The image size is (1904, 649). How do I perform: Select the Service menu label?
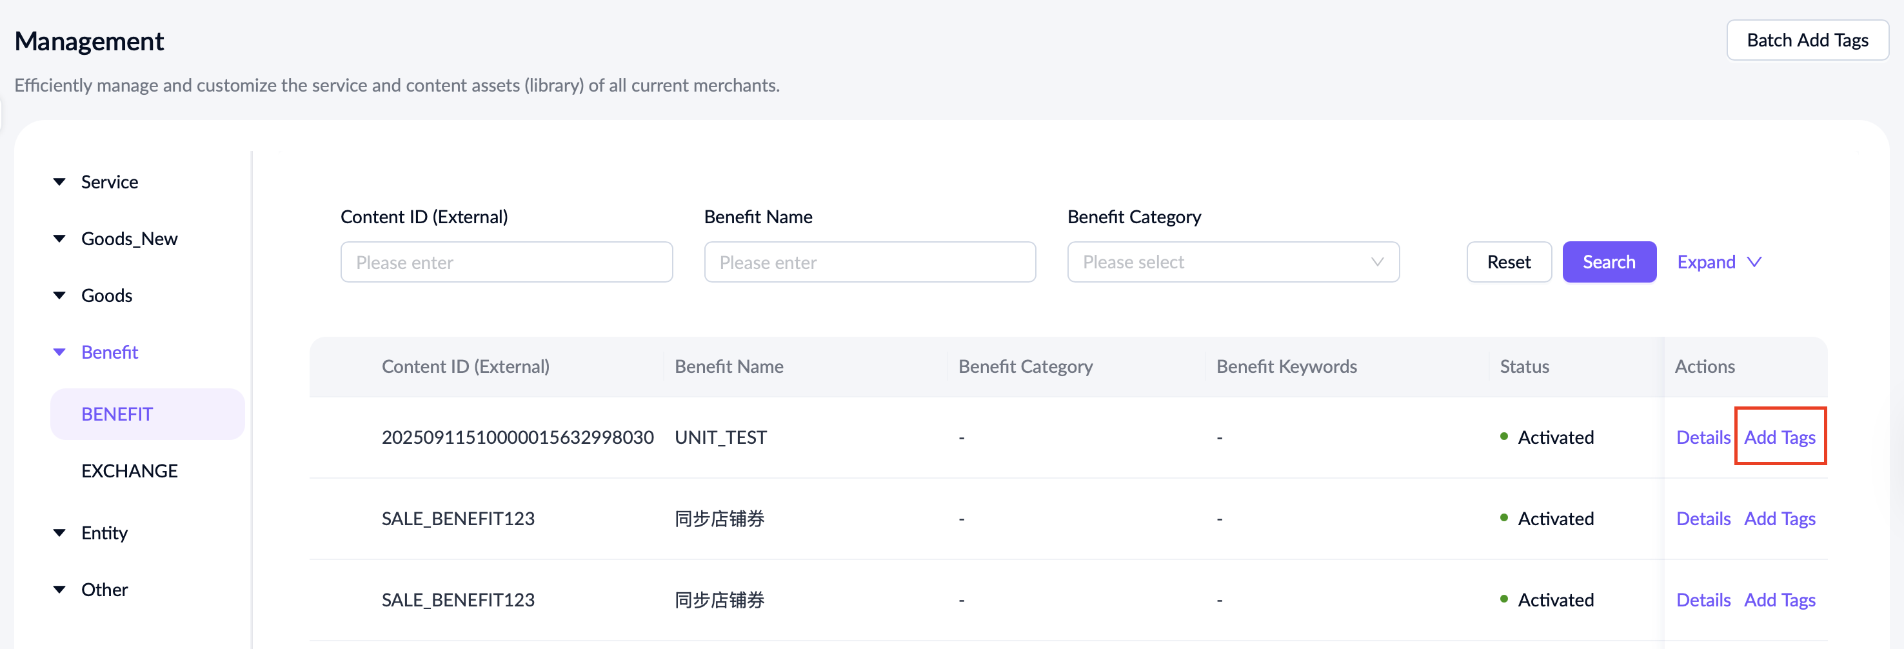click(110, 182)
